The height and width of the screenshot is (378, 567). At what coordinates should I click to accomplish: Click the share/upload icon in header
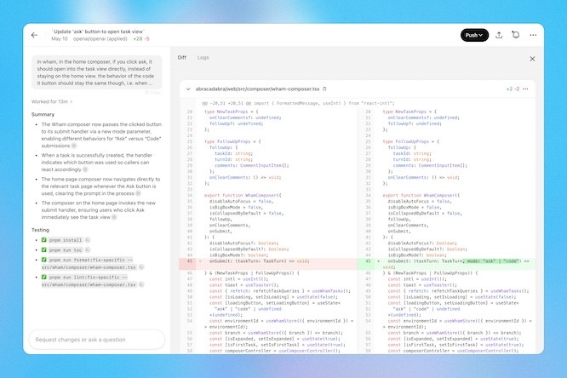tap(499, 35)
